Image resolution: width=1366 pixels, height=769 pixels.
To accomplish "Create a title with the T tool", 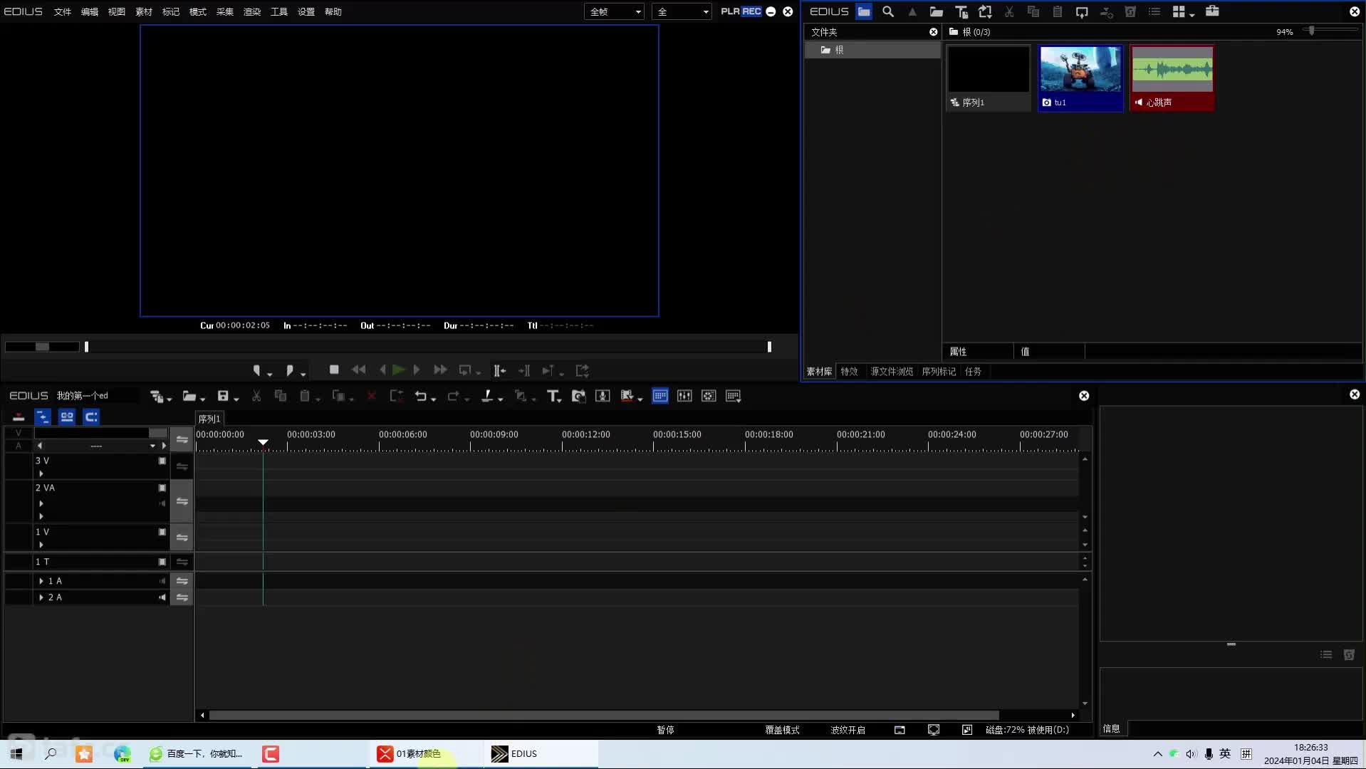I will tap(553, 396).
